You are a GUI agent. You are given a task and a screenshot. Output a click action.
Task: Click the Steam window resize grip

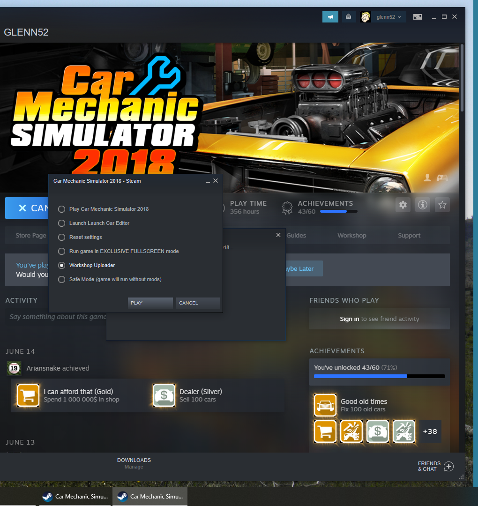coord(461,477)
